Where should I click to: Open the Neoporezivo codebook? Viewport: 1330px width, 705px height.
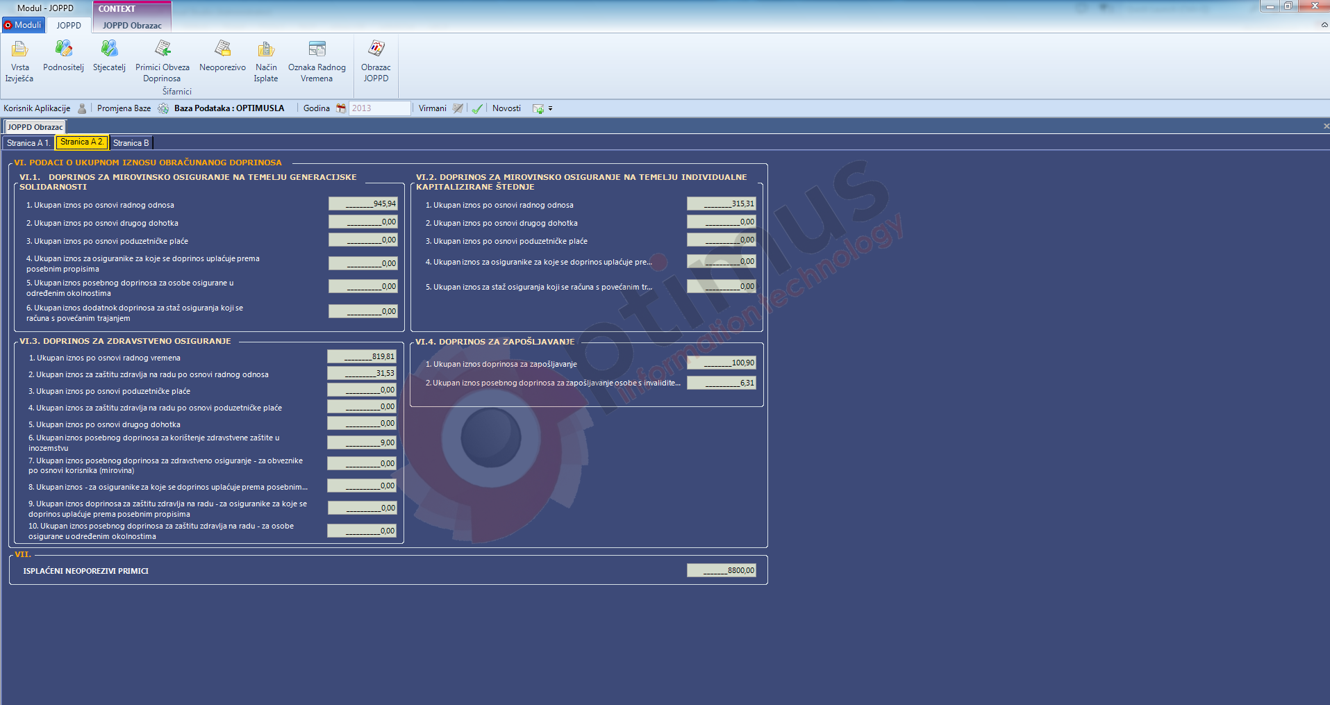click(x=222, y=49)
